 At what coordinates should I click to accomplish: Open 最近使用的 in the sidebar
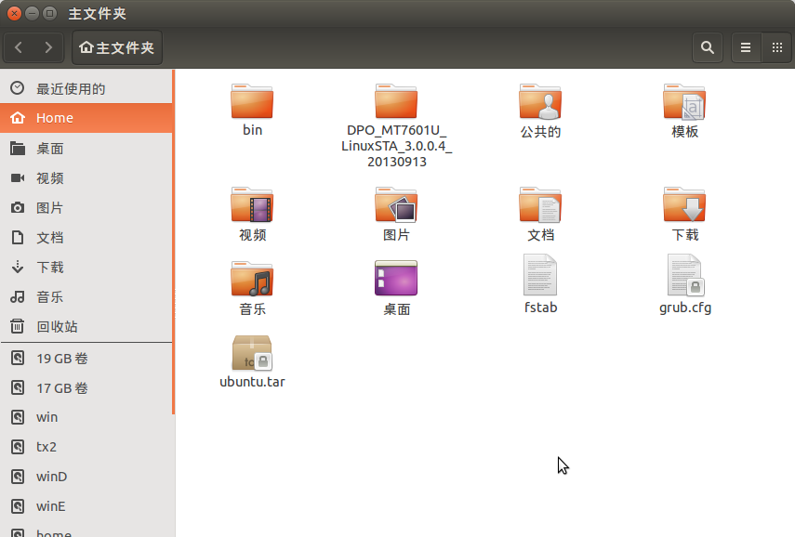coord(86,88)
